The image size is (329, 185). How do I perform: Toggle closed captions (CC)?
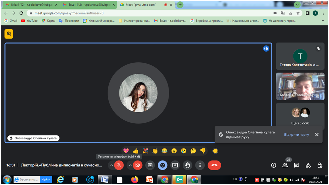[150, 165]
